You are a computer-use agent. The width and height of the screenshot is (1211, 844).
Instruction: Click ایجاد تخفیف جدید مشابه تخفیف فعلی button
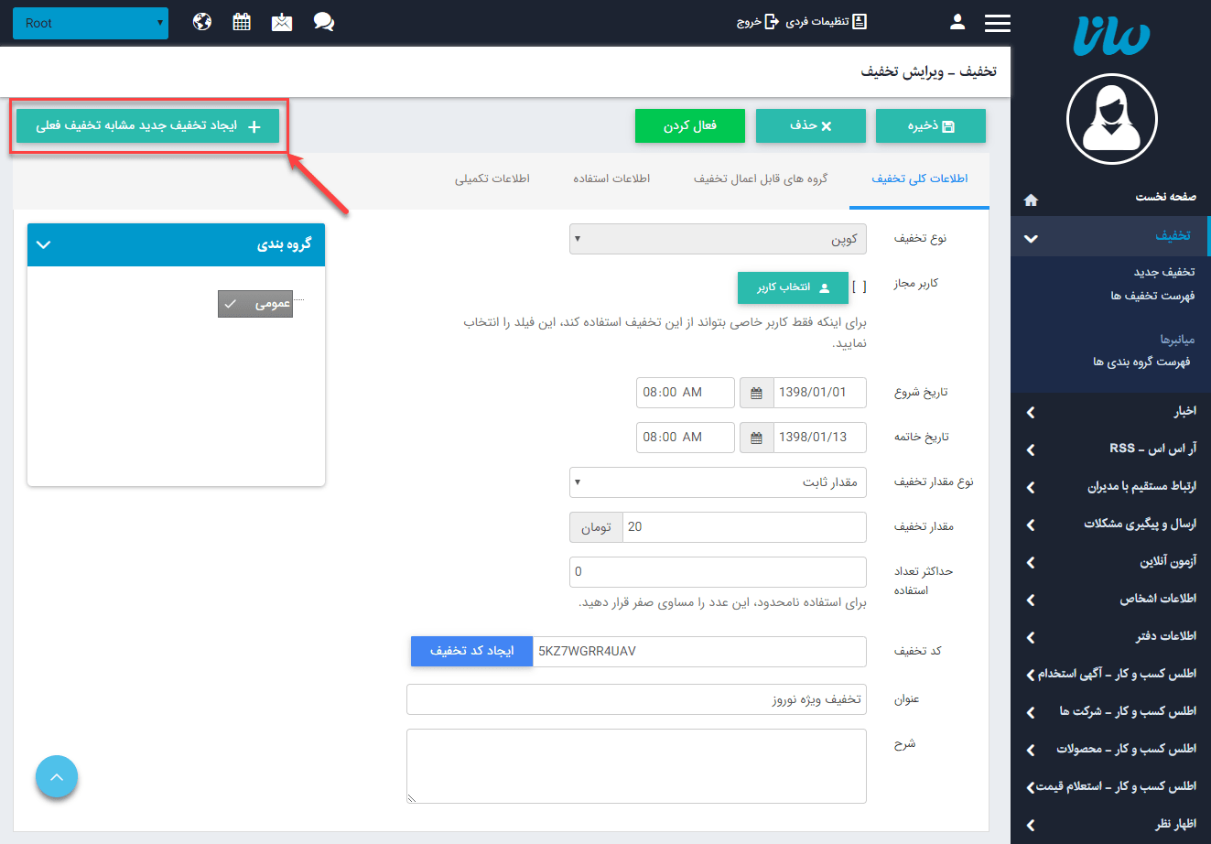[146, 125]
